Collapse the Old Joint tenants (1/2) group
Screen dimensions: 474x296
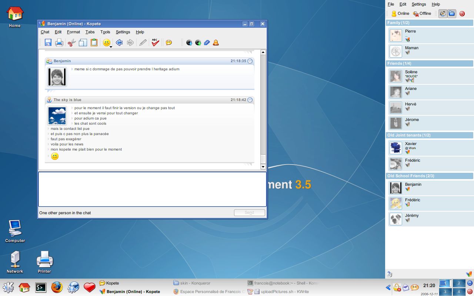[x=430, y=135]
